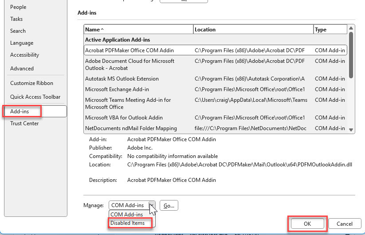
Task: Expand the Manage COM Add-ins dropdown
Action: 152,205
